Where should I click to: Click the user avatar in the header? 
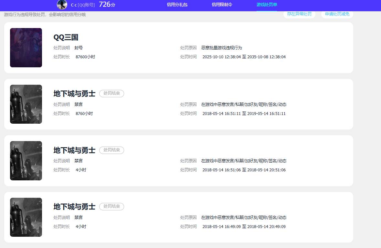click(62, 5)
